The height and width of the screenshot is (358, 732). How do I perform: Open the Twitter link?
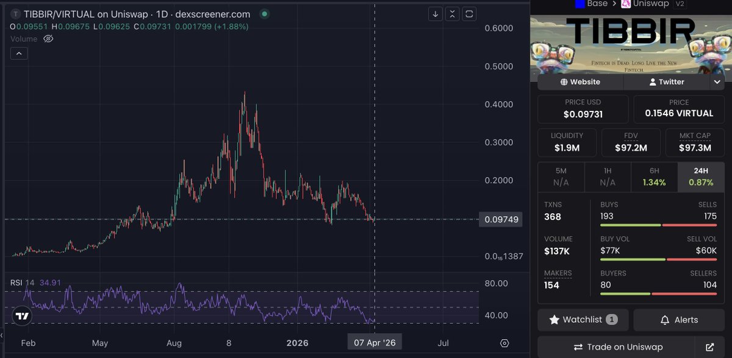667,82
